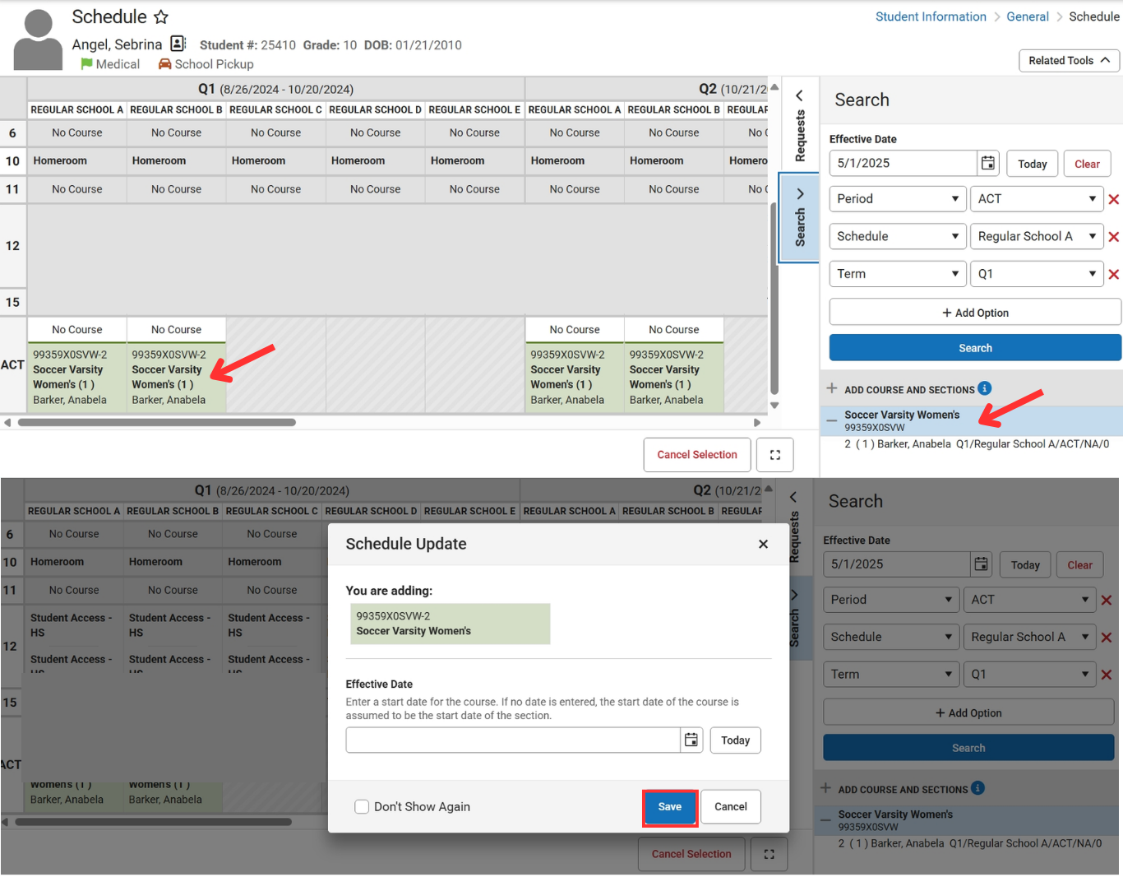Remove the Term filter row with its red X in the undimmed Search panel

(1114, 275)
